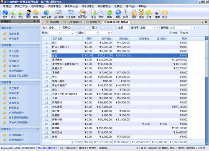Image resolution: width=209 pixels, height=151 pixels.
Task: Switch to the 应收应付 tab
Action: 93,22
